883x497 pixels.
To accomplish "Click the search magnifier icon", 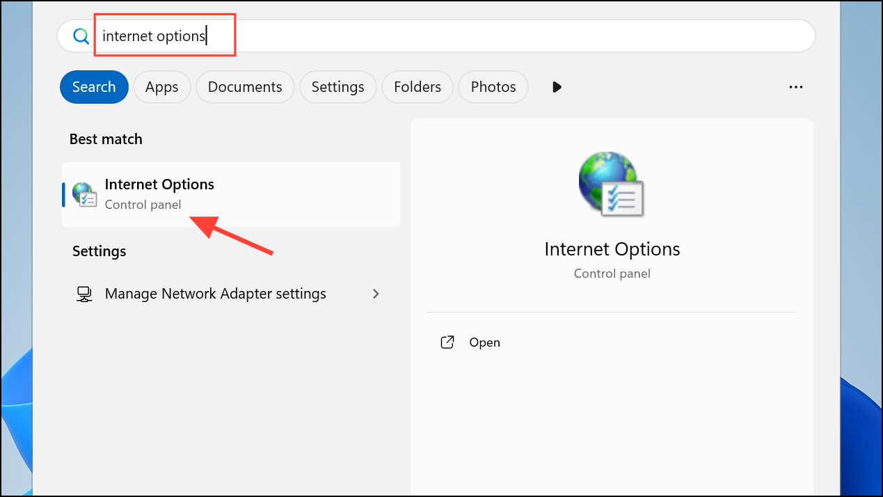I will tap(81, 36).
